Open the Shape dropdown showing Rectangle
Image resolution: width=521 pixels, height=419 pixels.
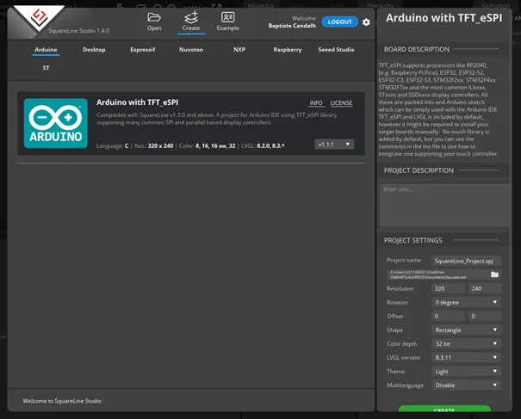click(466, 330)
